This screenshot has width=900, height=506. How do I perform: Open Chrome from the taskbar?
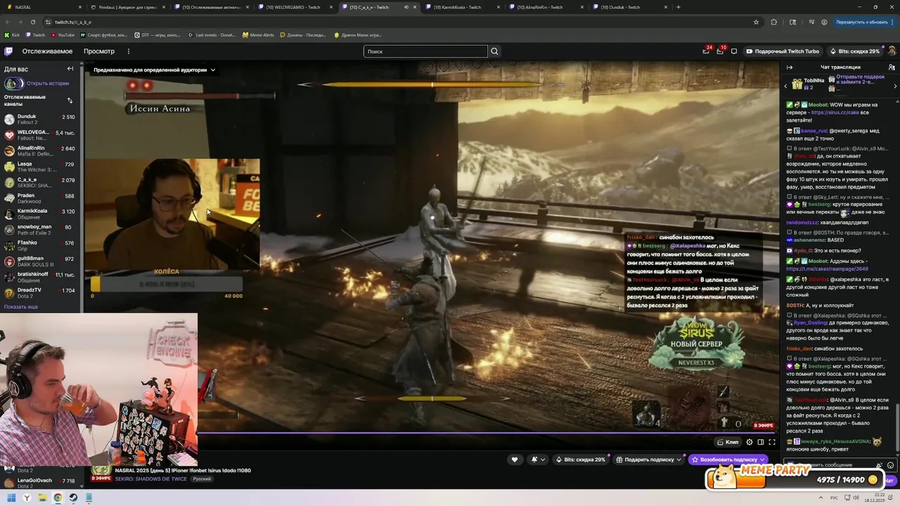(58, 498)
